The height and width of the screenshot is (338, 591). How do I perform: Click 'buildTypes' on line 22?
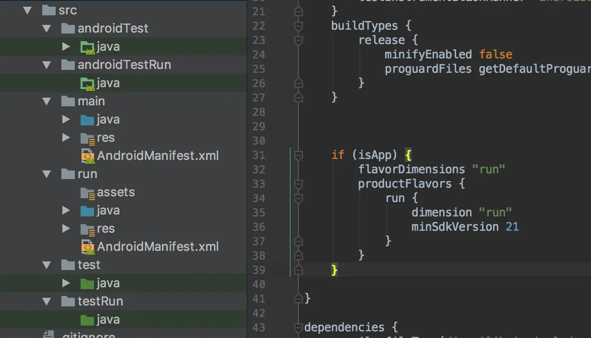click(x=365, y=25)
